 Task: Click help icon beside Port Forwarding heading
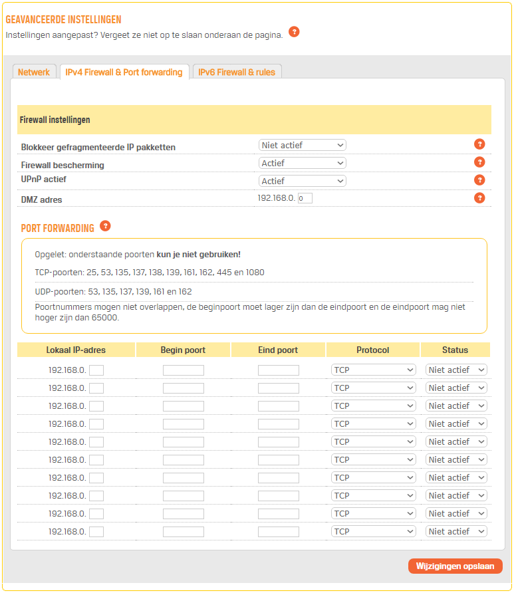(105, 226)
